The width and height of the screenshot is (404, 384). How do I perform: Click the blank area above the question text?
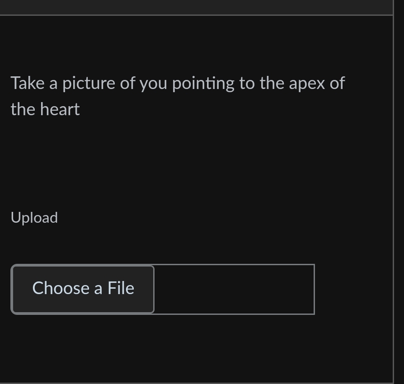click(x=196, y=43)
